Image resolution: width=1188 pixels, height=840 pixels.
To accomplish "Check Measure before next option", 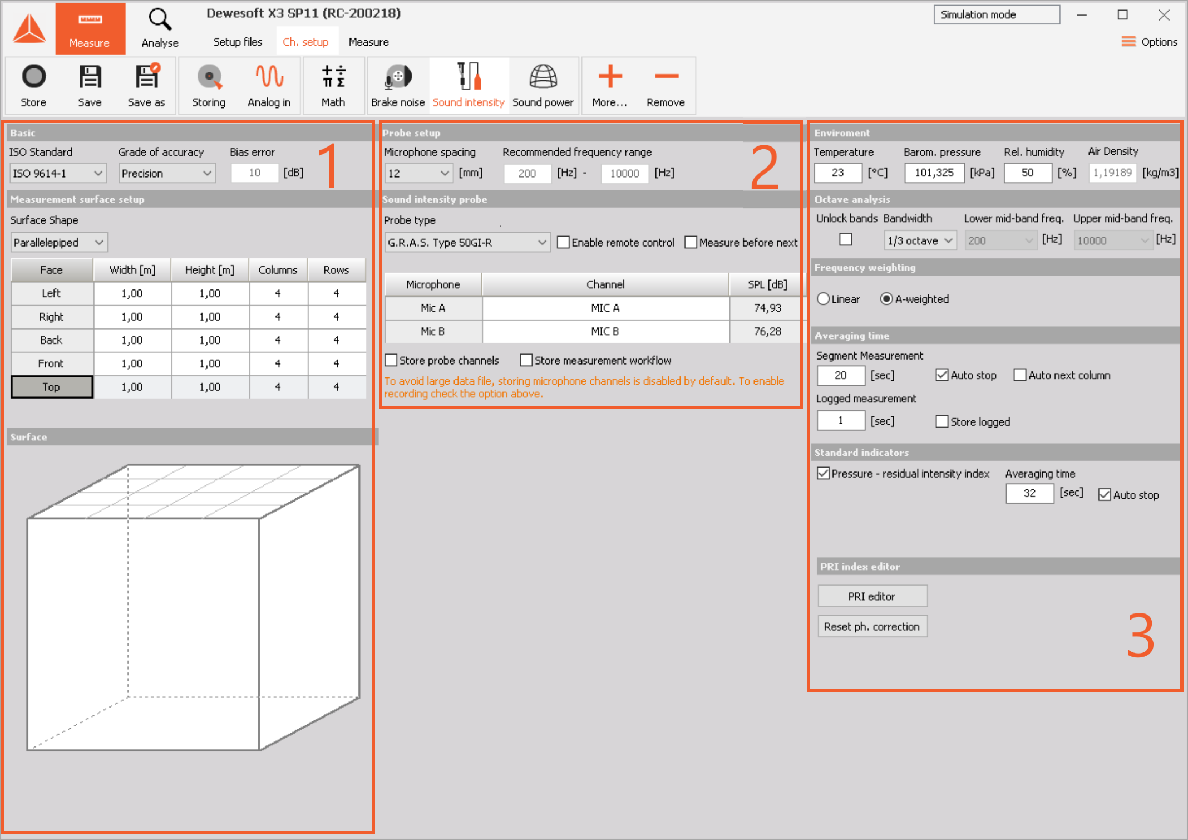I will click(x=691, y=242).
